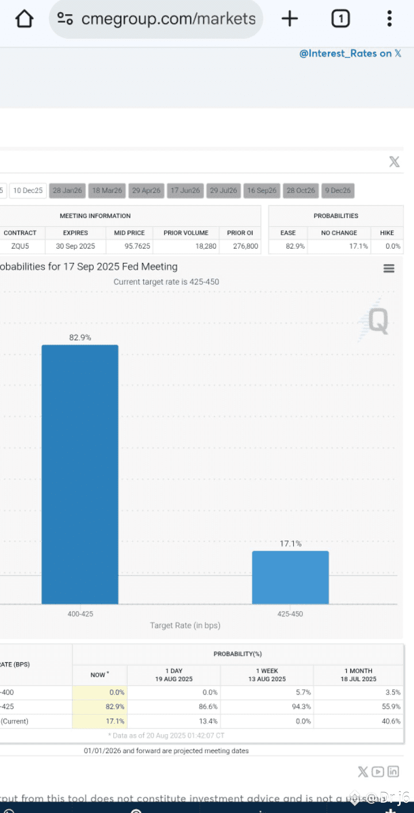Click the ZQU5 contract cell
This screenshot has width=414, height=813.
(x=20, y=246)
